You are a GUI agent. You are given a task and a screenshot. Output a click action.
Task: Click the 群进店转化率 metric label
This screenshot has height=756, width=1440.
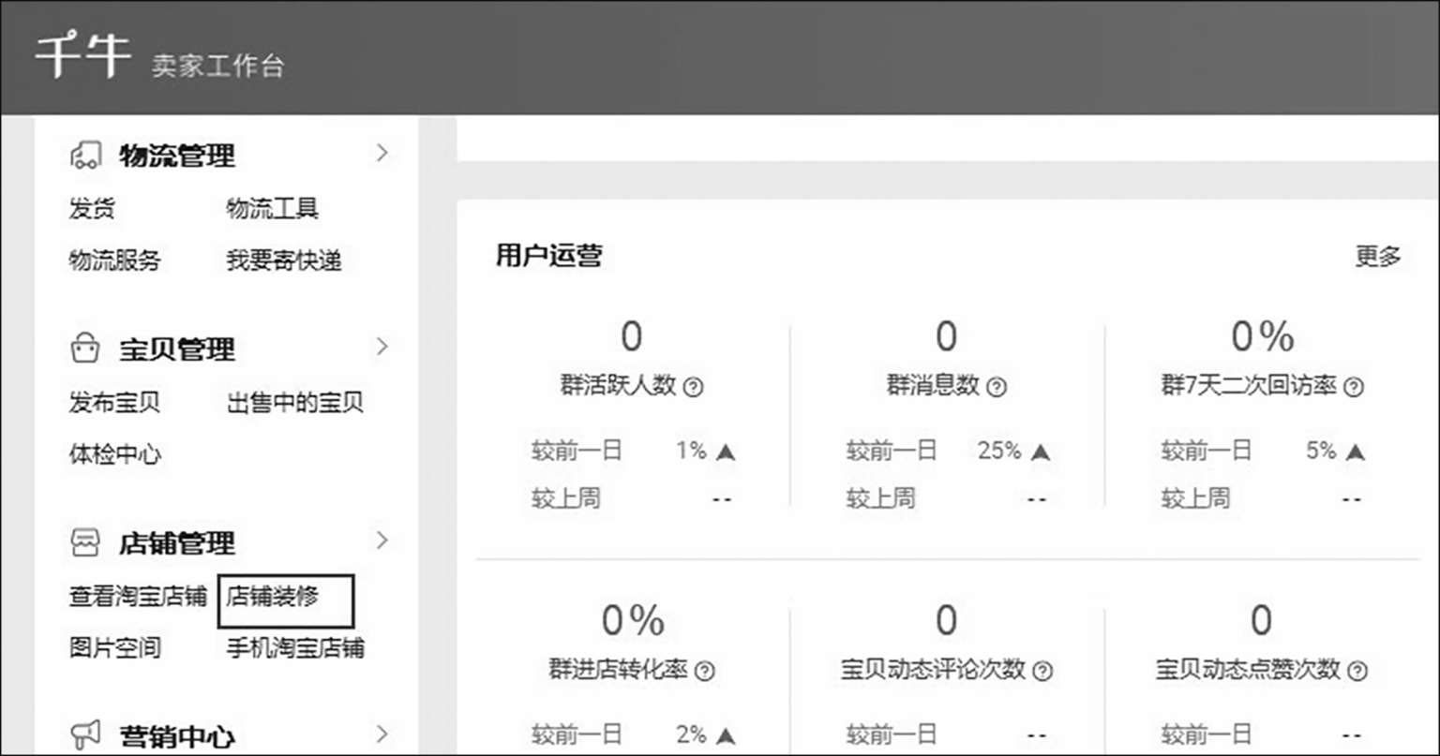619,670
